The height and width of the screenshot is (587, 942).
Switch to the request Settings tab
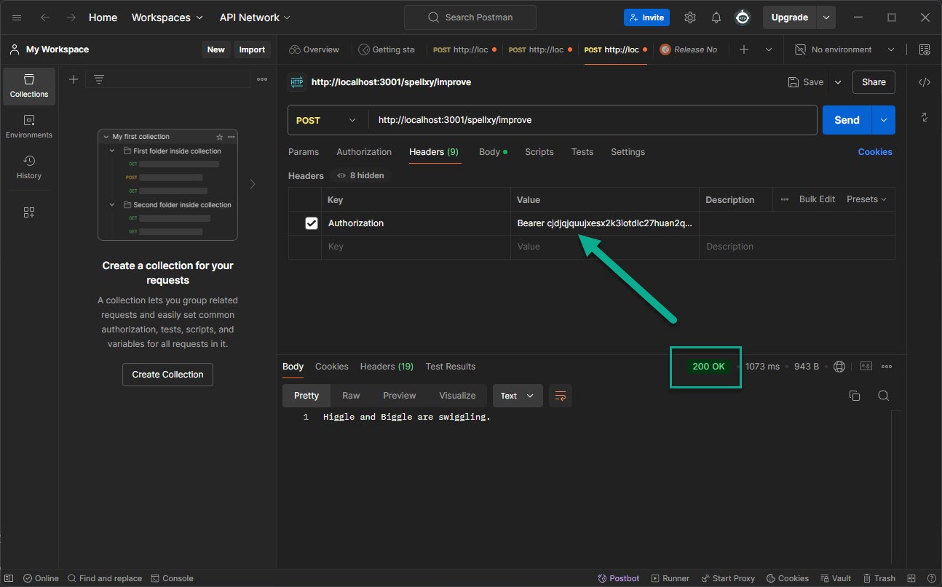coord(628,152)
